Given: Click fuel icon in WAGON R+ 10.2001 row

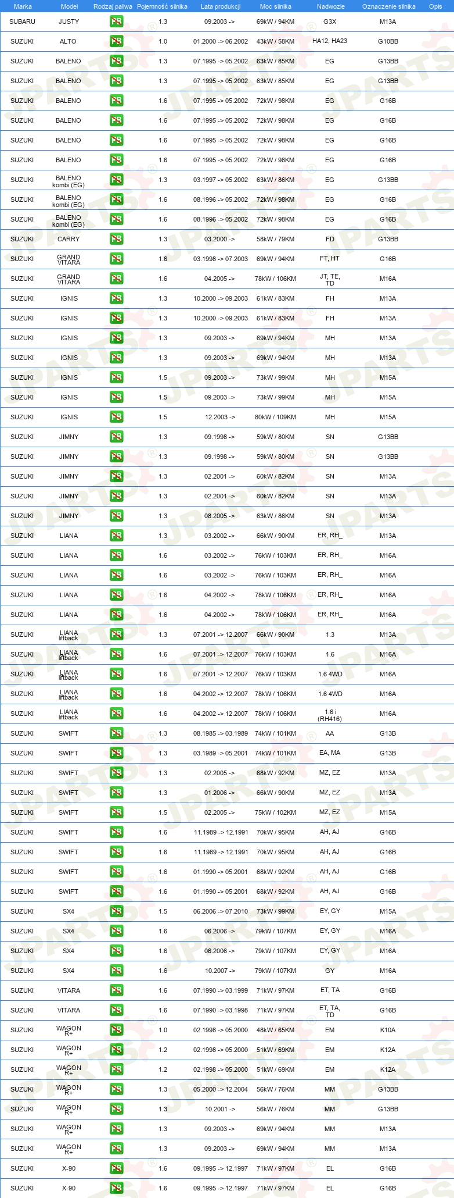Looking at the screenshot, I should click(116, 1109).
